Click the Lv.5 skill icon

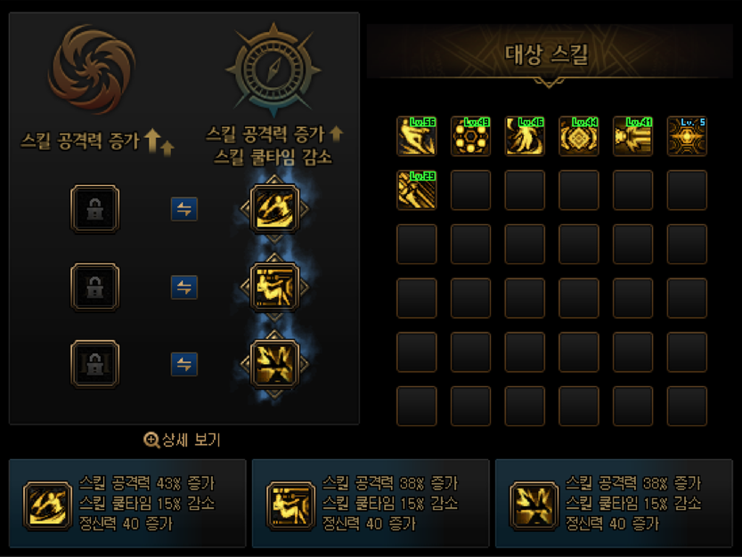[687, 136]
